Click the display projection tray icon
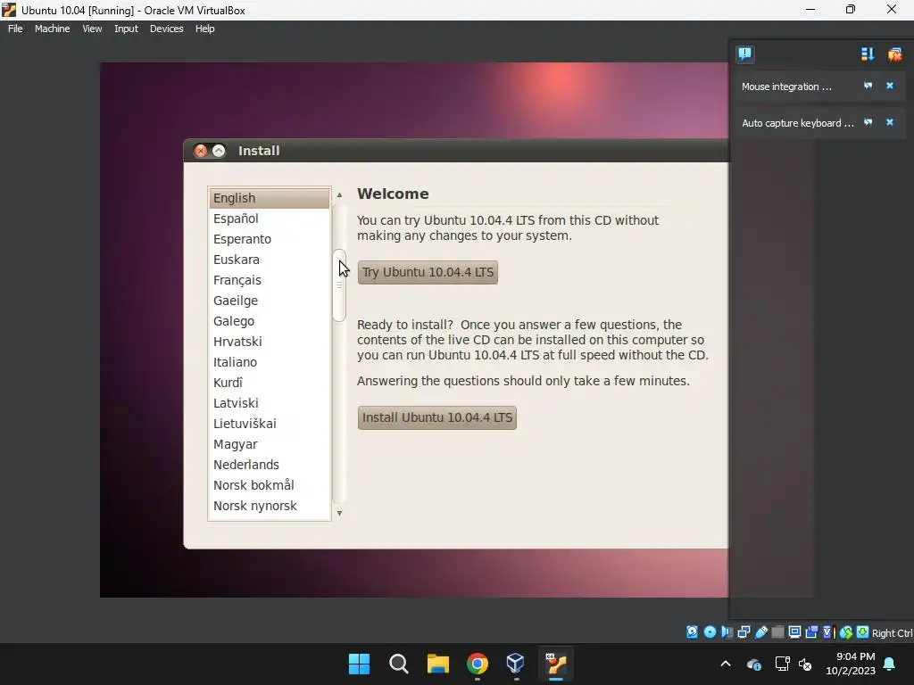Image resolution: width=914 pixels, height=685 pixels. click(x=782, y=664)
